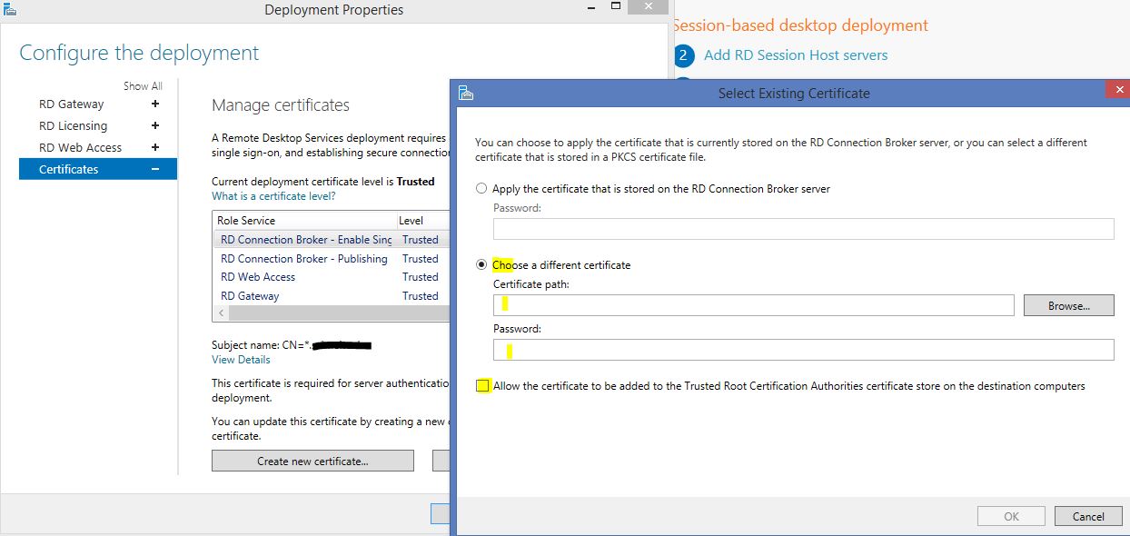Select the RD Web Access role service row
The height and width of the screenshot is (536, 1130).
tap(258, 277)
